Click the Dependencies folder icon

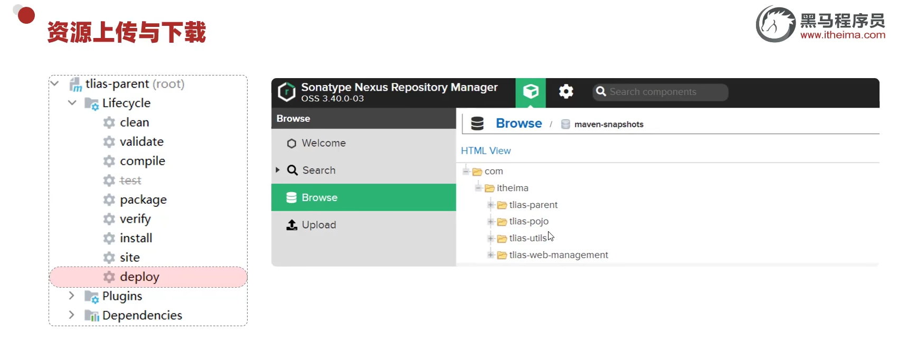point(92,316)
